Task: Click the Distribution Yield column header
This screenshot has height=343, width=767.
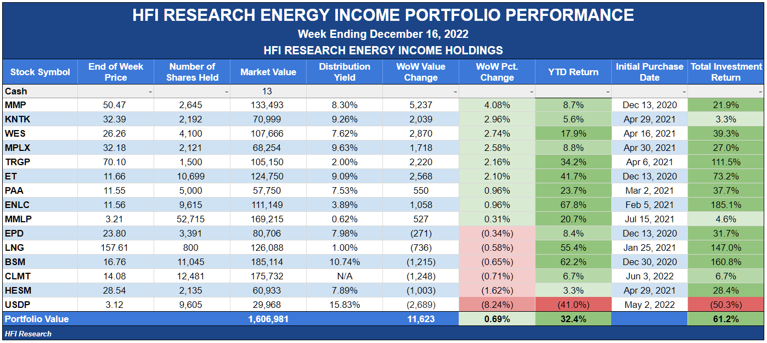Action: pos(345,72)
